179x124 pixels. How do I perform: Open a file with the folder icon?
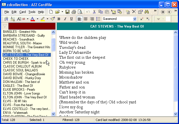[x=58, y=12]
